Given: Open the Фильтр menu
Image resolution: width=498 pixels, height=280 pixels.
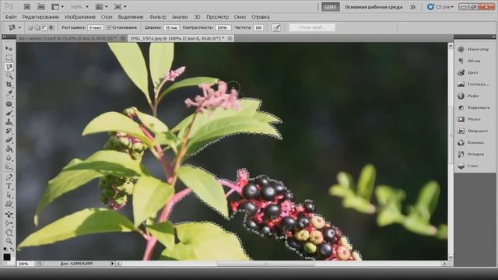Looking at the screenshot, I should click(x=158, y=17).
